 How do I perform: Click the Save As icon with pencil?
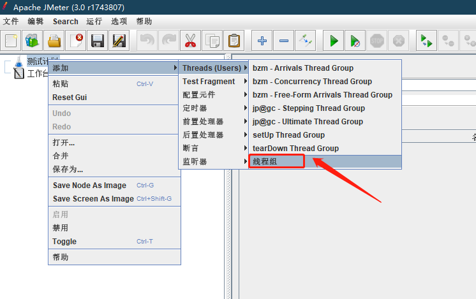coord(119,40)
